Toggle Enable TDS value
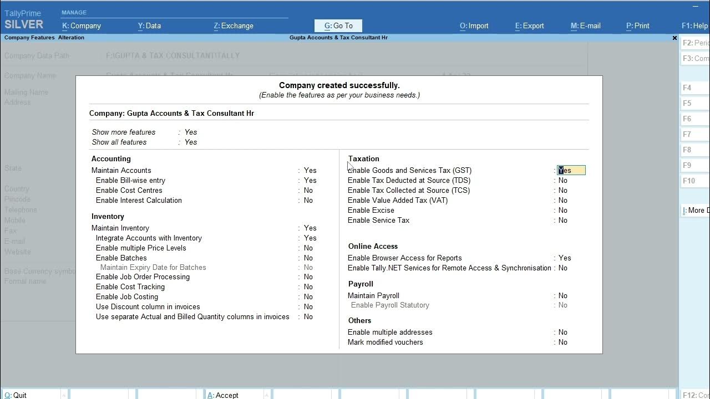710x399 pixels. tap(563, 181)
